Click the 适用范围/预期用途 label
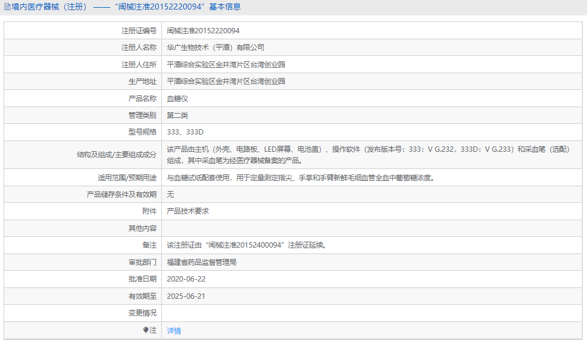 [x=127, y=178]
